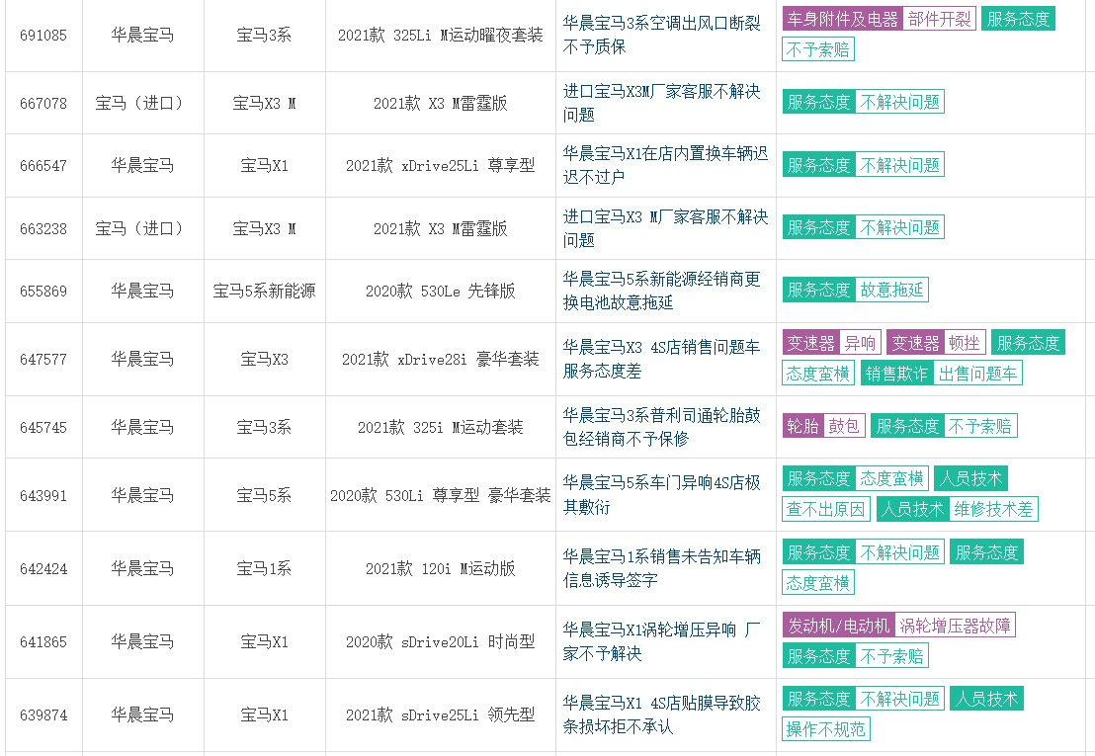Click the 变速器 顿挫 tag
Screen dimensions: 1095x756
pyautogui.click(x=937, y=343)
